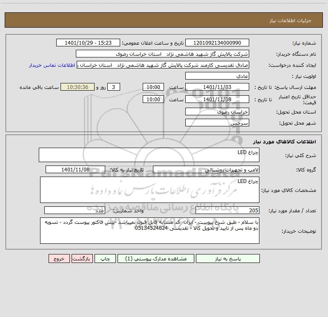The image size is (328, 317).
Task: Click the quantity field showing 205
Action: pos(227,210)
